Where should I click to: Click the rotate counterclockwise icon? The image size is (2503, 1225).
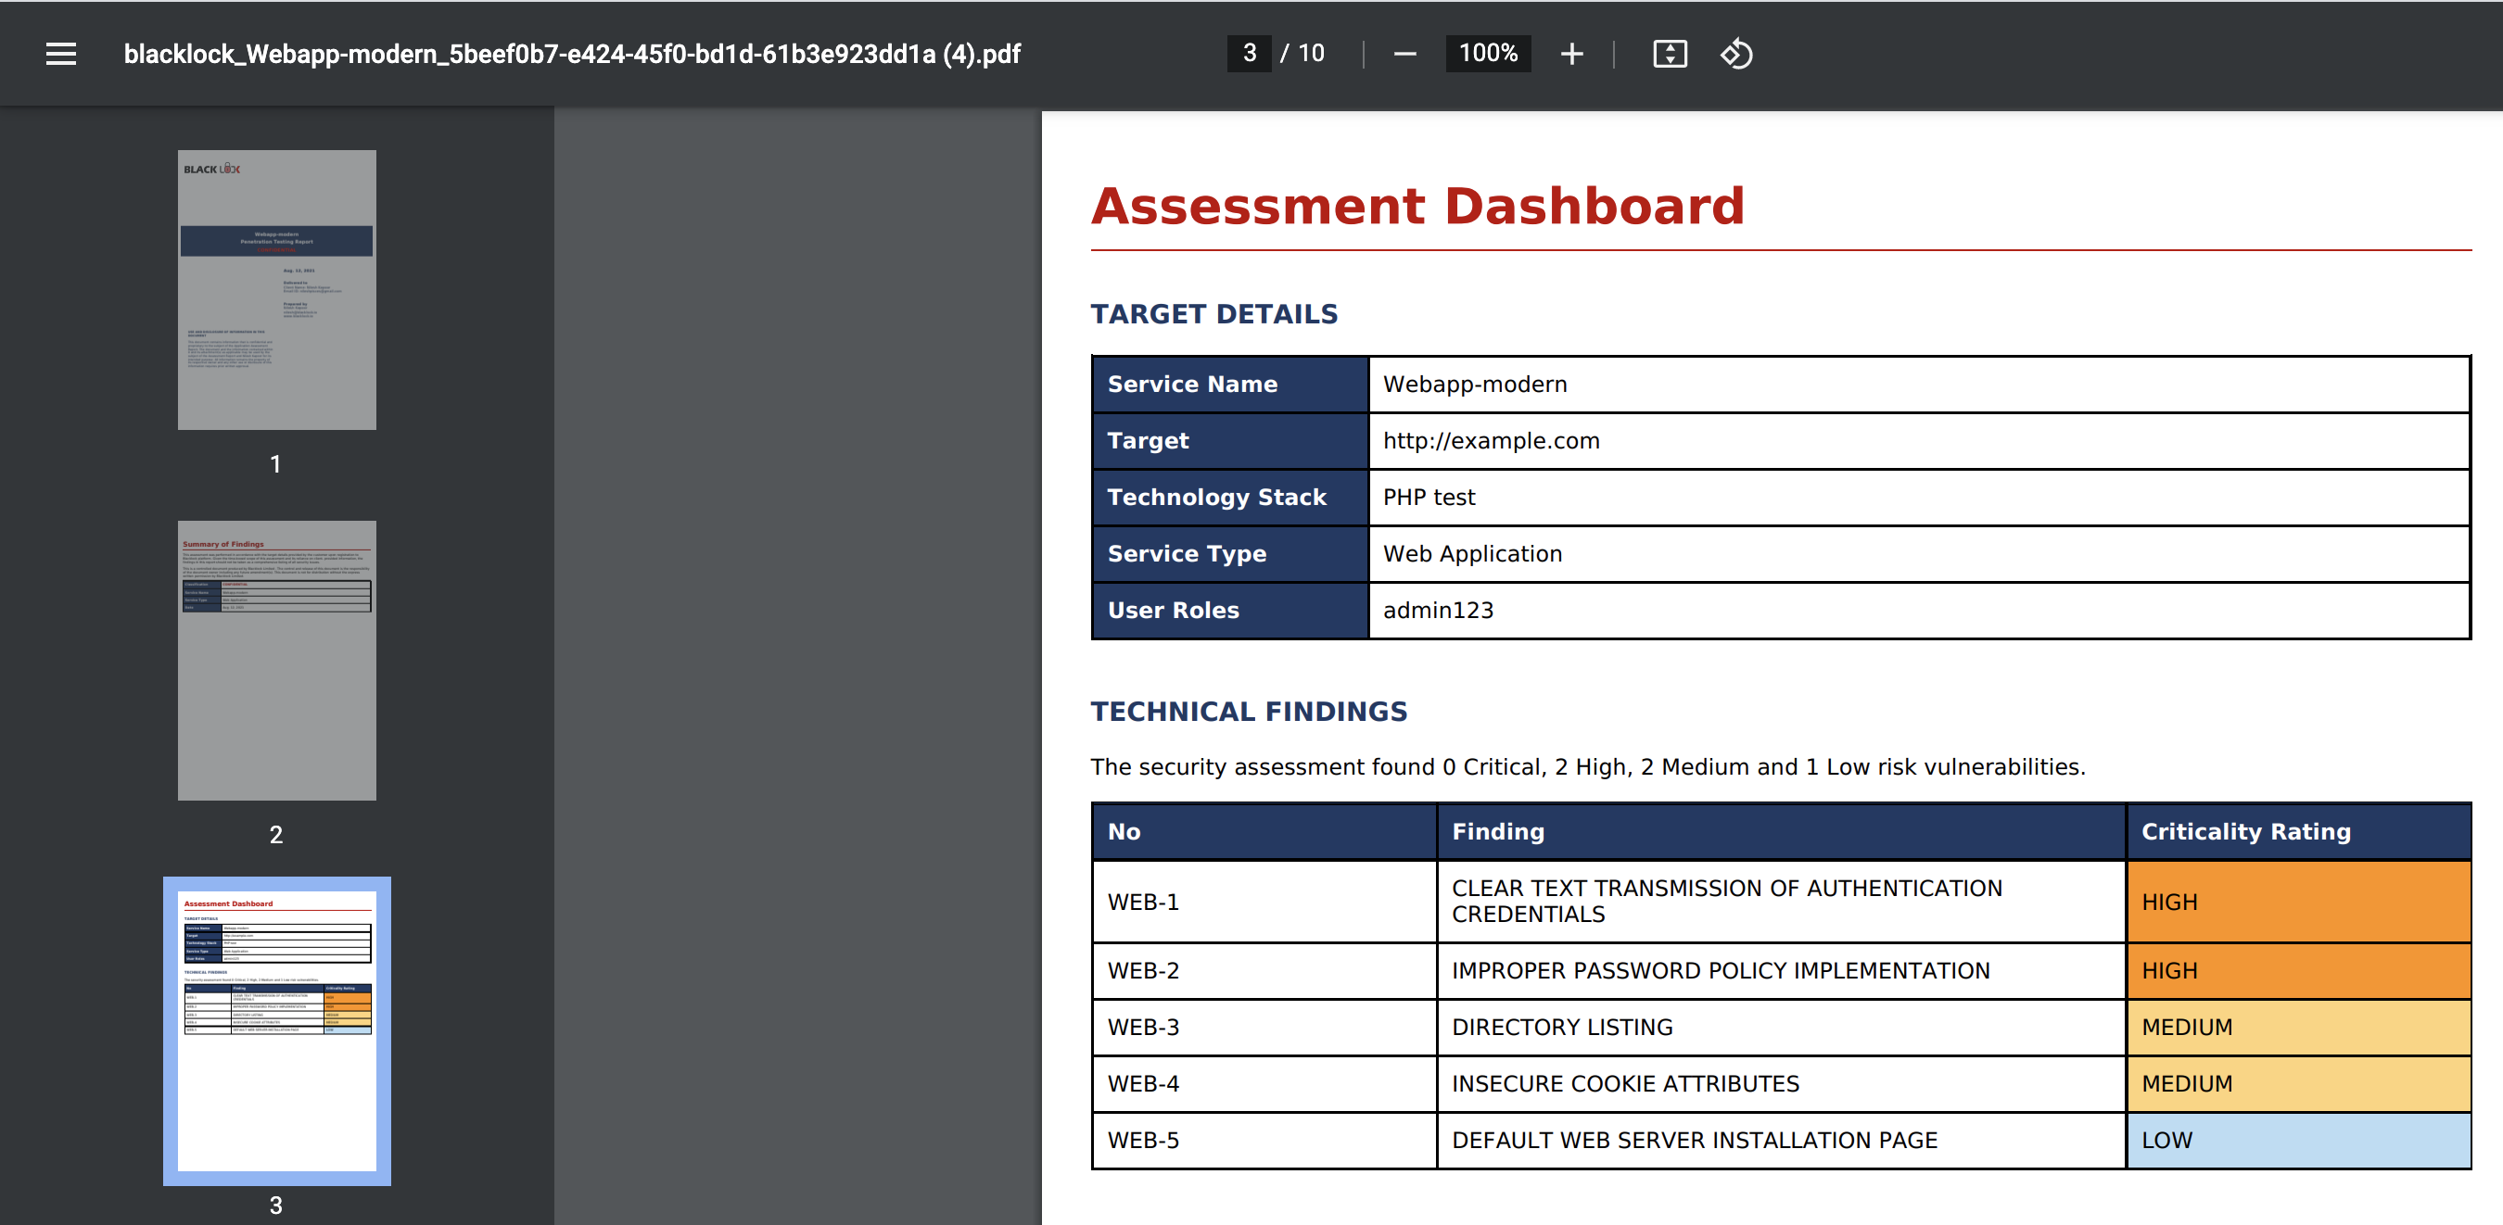tap(1736, 54)
